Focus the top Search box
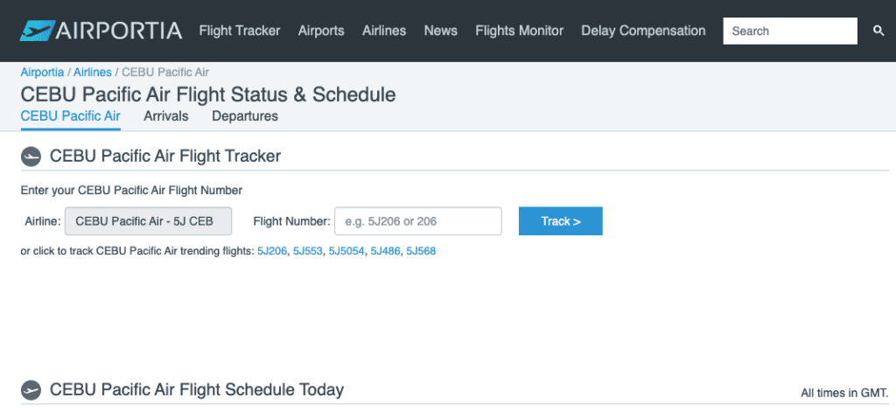Screen dimensions: 896x412 pyautogui.click(x=790, y=31)
